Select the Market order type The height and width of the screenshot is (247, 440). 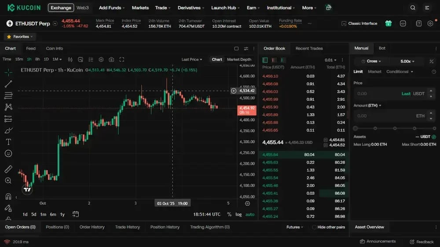click(x=374, y=72)
